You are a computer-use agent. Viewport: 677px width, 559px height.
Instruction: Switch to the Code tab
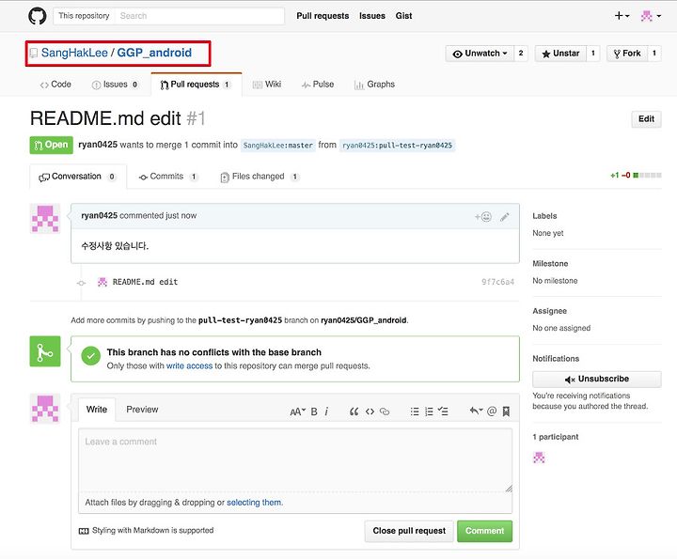tap(55, 85)
